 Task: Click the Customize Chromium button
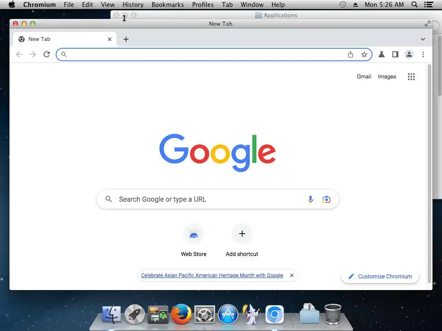(x=380, y=276)
